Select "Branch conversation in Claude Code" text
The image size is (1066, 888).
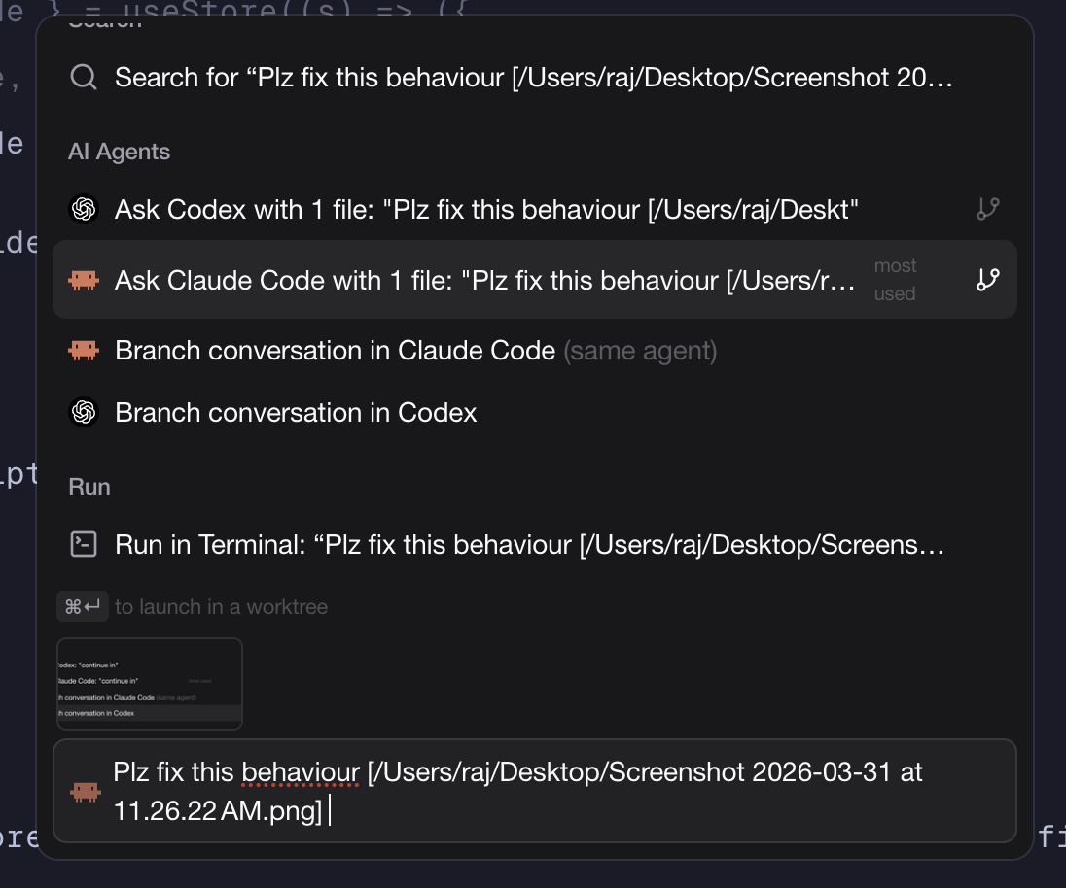pyautogui.click(x=335, y=351)
